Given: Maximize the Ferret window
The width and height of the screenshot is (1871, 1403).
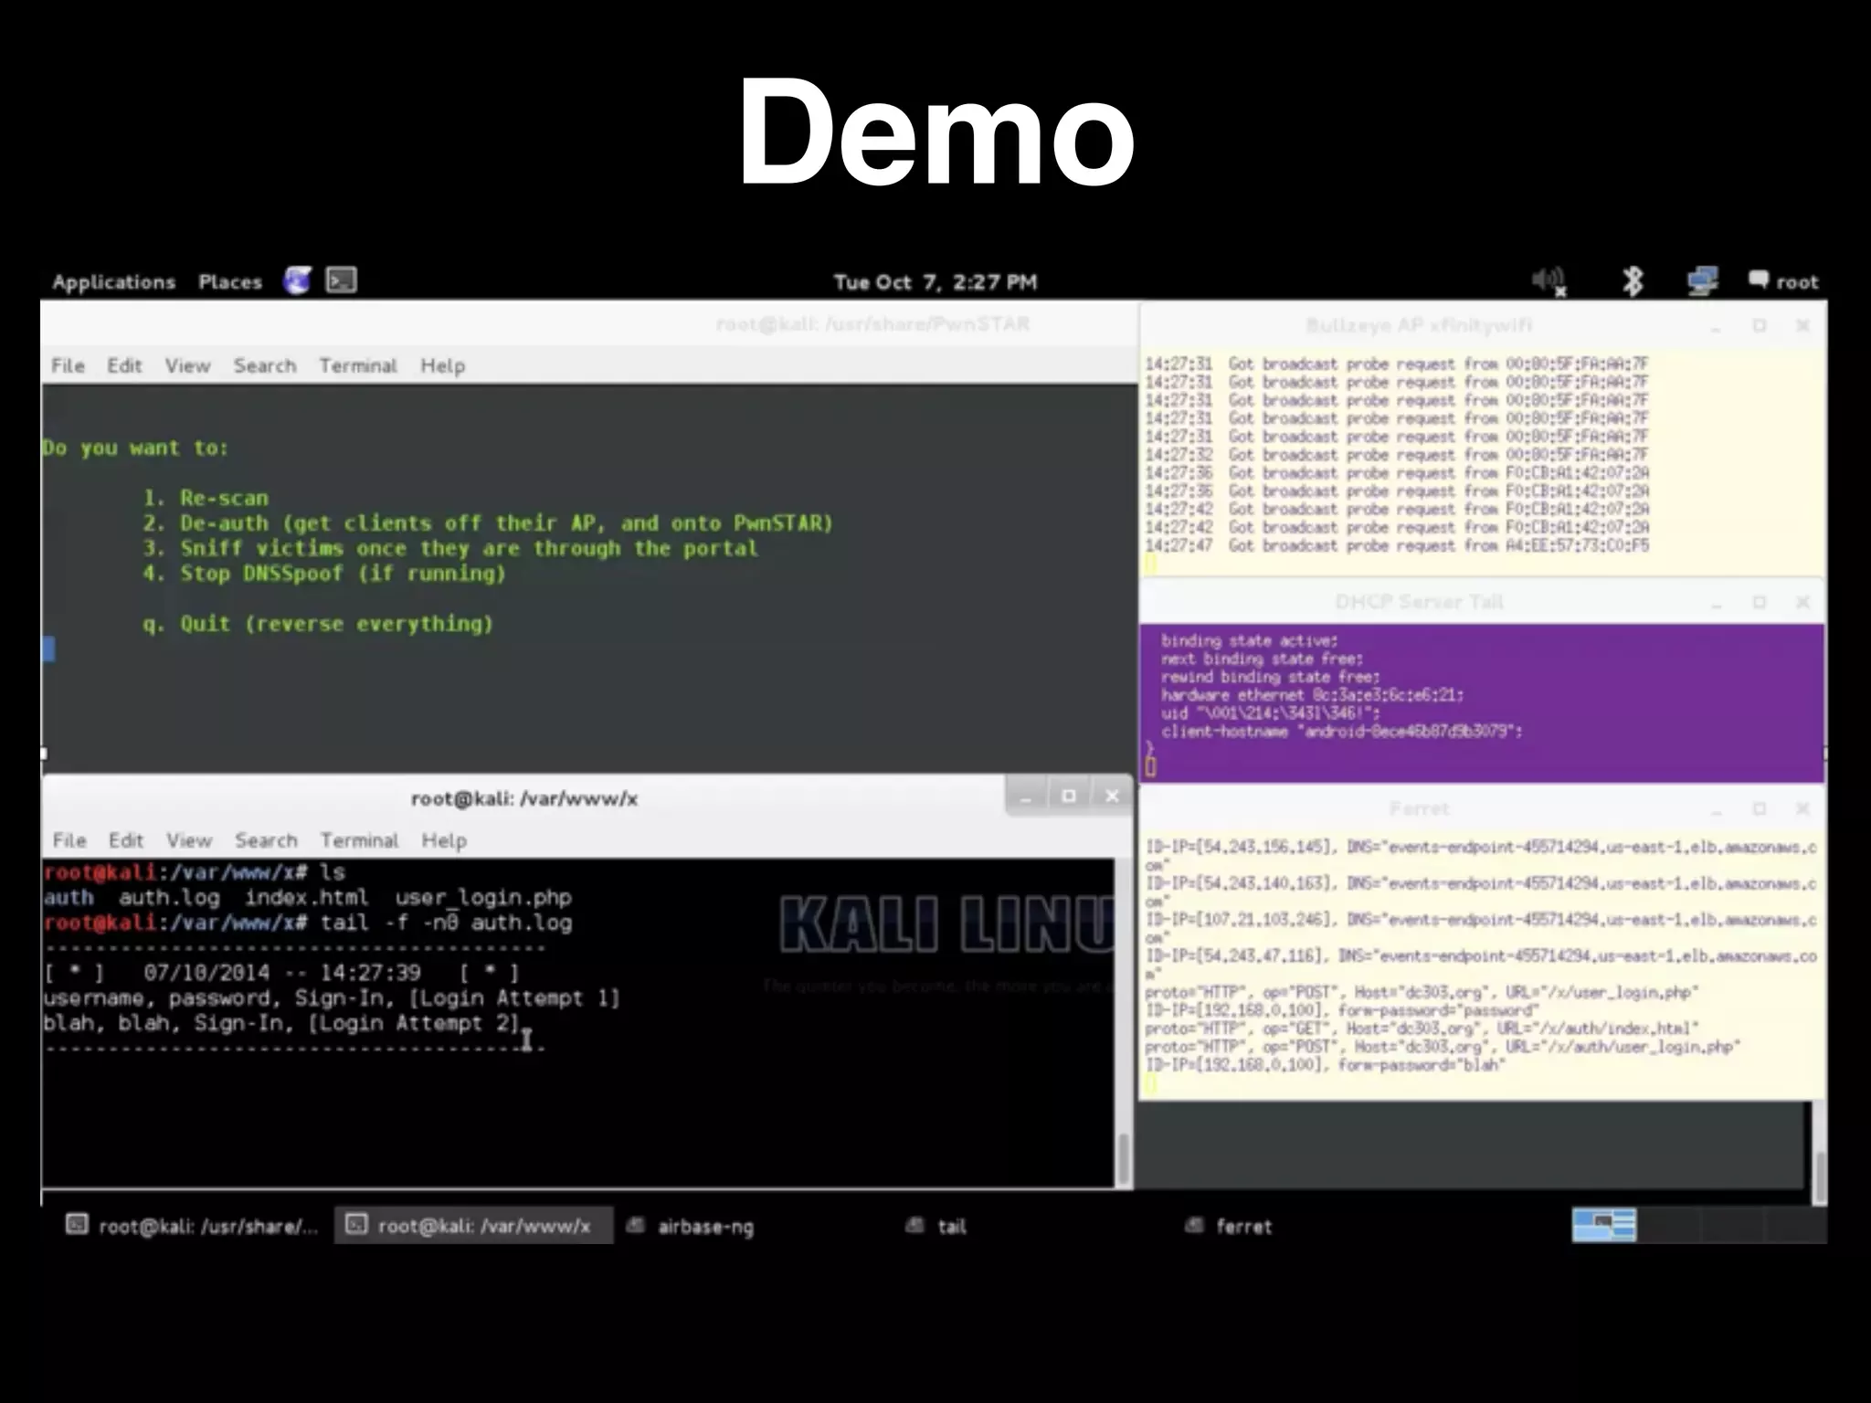Looking at the screenshot, I should (x=1760, y=809).
